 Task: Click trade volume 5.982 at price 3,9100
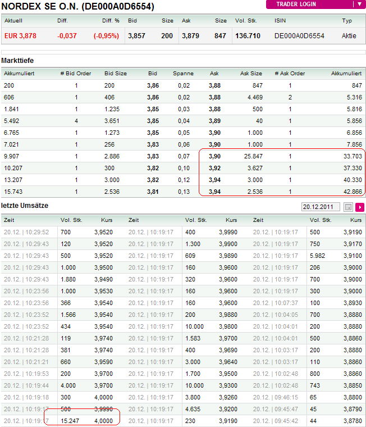[317, 256]
